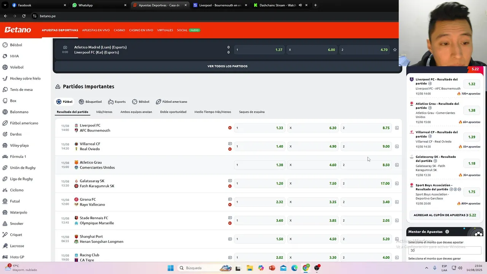Click the Betano logo
The image size is (487, 274).
pyautogui.click(x=18, y=30)
